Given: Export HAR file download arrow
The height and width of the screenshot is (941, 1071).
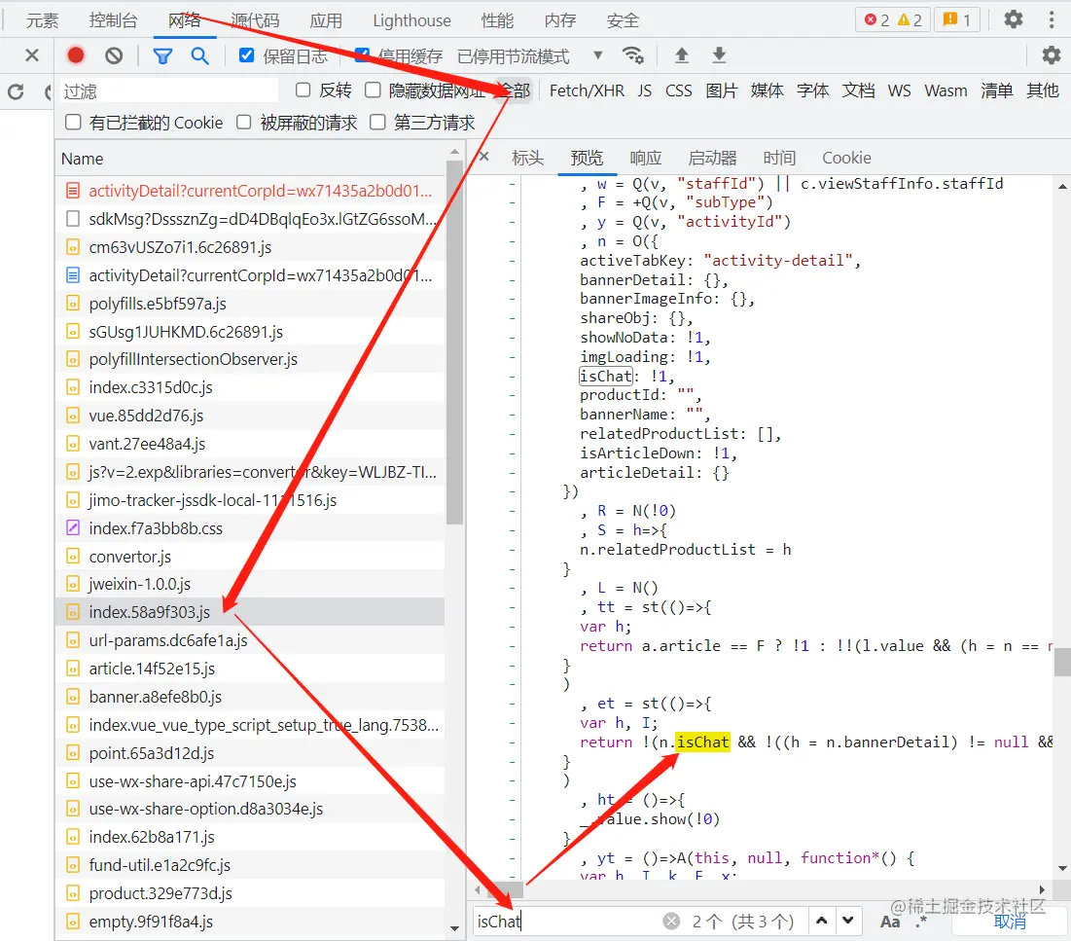Looking at the screenshot, I should pos(719,55).
